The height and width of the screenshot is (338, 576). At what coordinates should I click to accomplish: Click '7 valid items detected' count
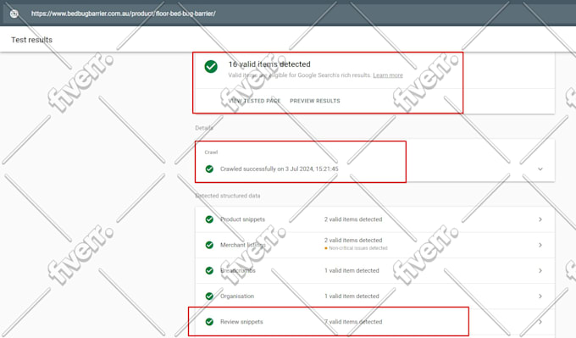353,322
